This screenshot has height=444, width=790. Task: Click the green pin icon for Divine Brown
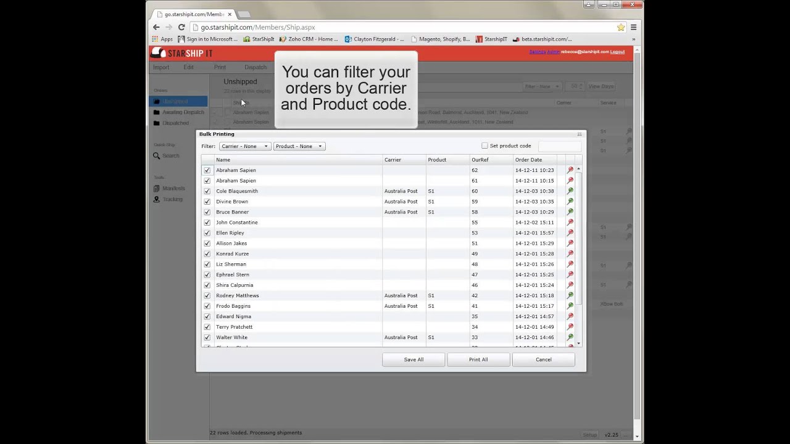(570, 202)
